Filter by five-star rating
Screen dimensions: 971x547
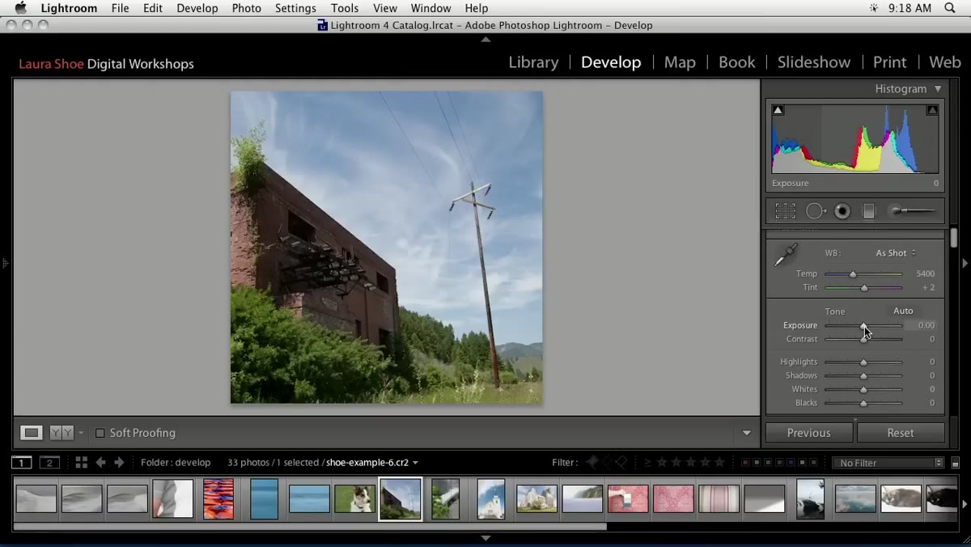pyautogui.click(x=720, y=463)
